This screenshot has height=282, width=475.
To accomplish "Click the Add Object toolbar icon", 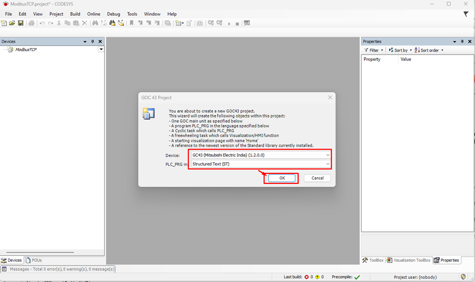I will point(178,23).
